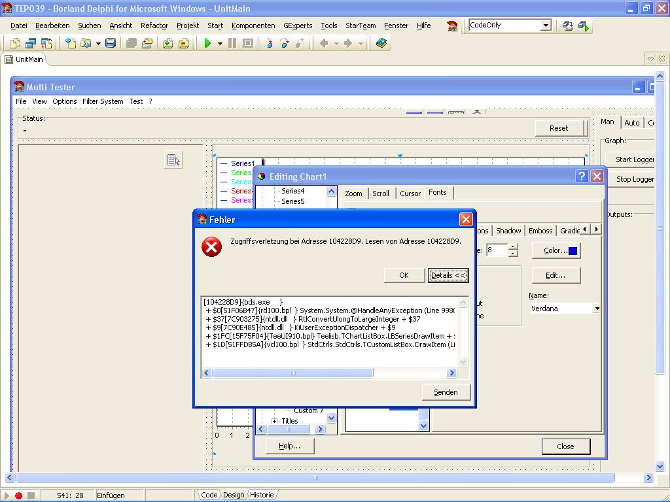
Task: Click the Set Debug Desktop icon
Action: [x=584, y=25]
